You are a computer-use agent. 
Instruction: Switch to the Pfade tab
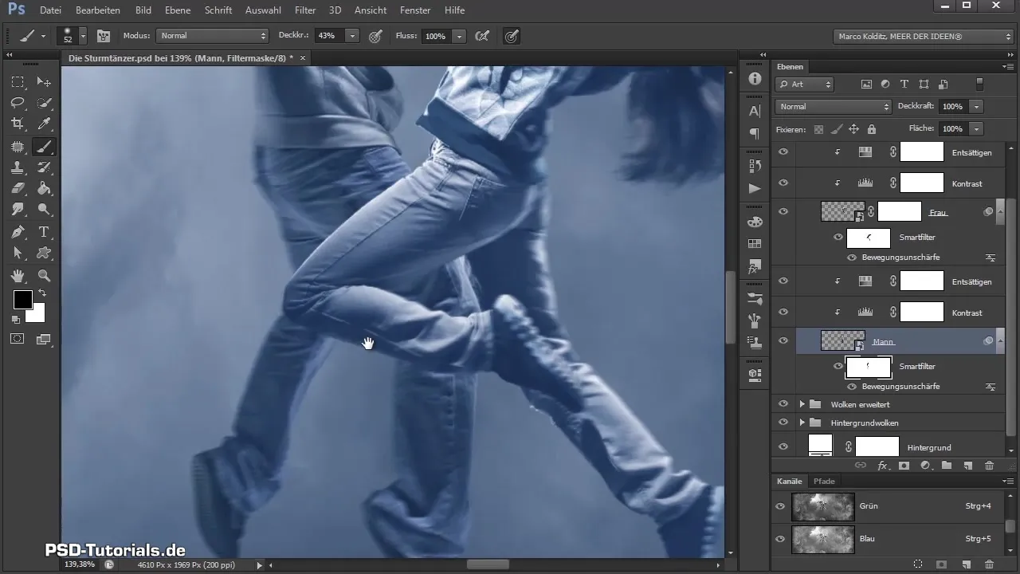[x=824, y=482]
